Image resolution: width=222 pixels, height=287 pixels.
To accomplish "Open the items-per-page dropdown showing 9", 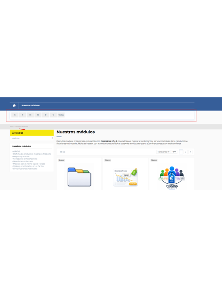I will 174,152.
